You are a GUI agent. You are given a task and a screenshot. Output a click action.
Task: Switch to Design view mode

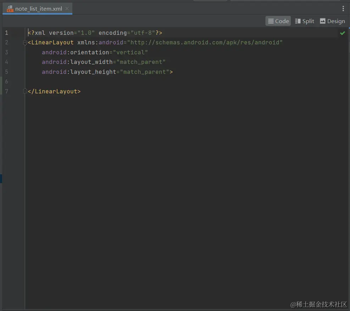click(x=332, y=21)
